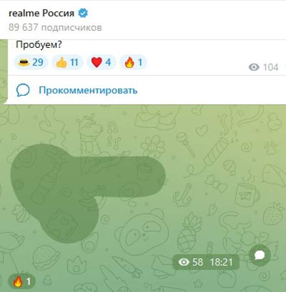Viewport: 286px width, 292px height.
Task: Click the blue verified badge icon
Action: 83,13
